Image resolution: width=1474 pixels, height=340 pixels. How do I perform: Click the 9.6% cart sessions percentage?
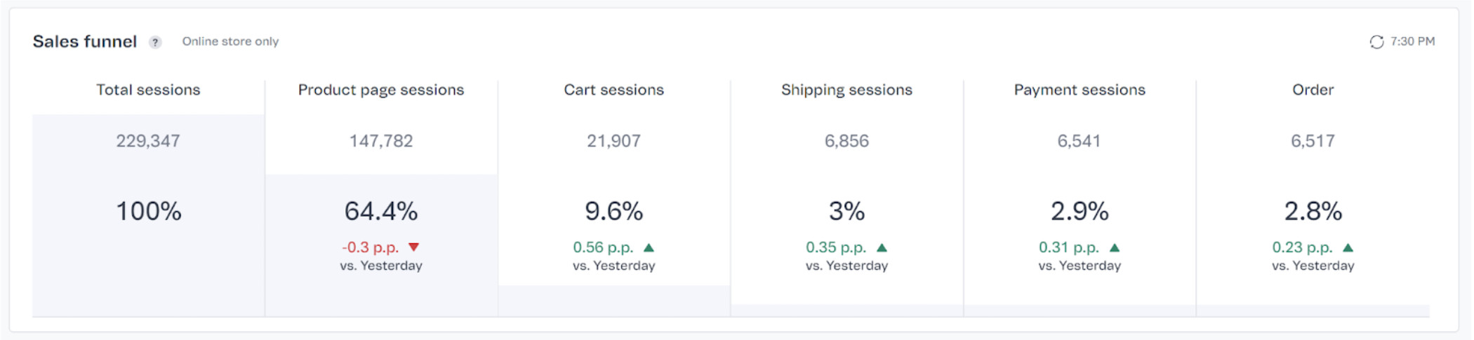click(613, 211)
